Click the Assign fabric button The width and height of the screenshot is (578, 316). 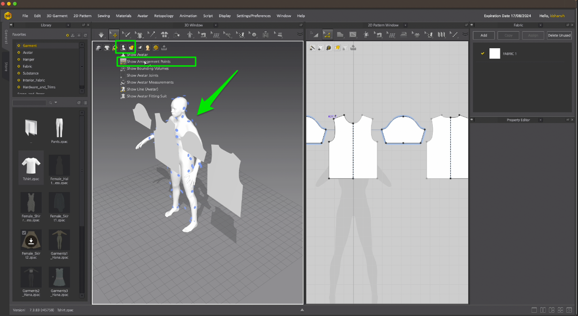533,35
